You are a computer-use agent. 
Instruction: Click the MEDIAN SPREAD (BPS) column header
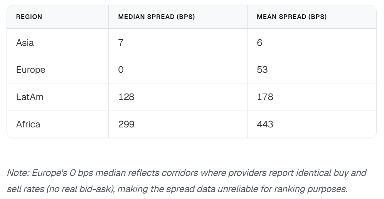coord(156,17)
